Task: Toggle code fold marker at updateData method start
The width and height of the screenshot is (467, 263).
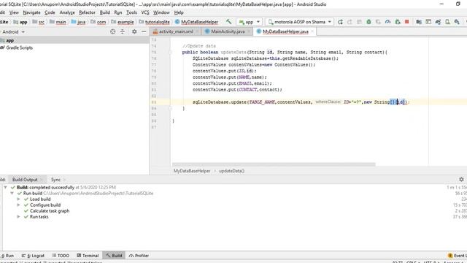Action: [171, 52]
